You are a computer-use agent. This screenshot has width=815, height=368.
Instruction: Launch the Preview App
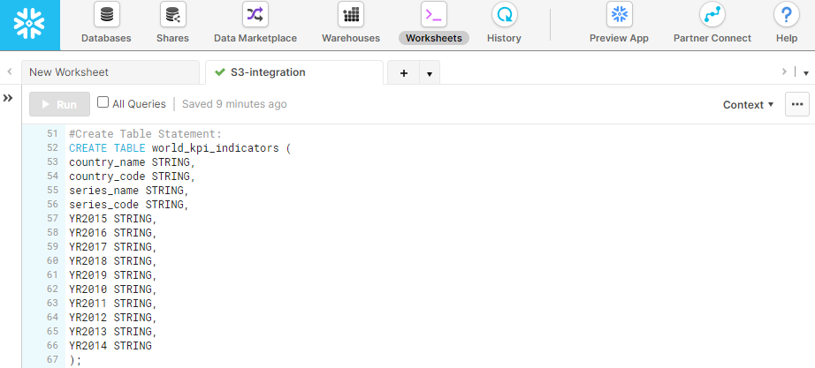tap(619, 25)
